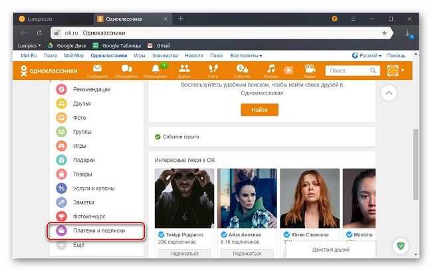
Task: Click the Поиск search field
Action: click(x=351, y=70)
